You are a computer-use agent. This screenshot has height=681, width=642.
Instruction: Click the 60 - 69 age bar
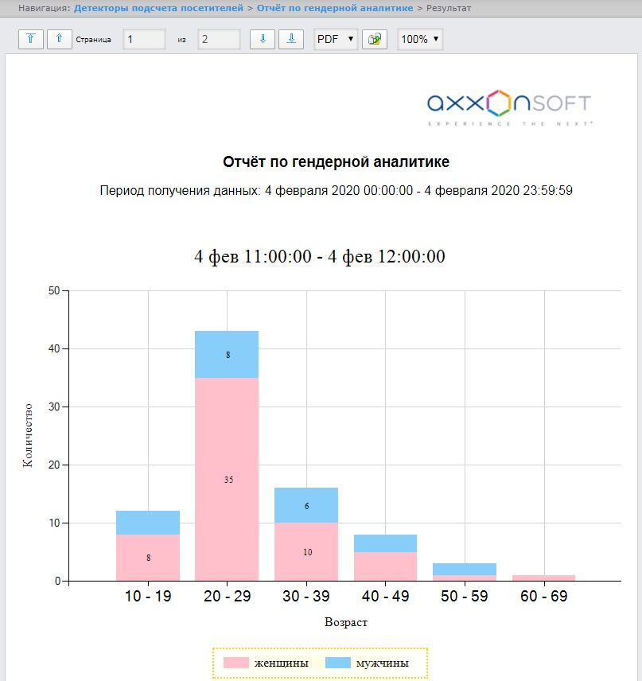pos(544,578)
